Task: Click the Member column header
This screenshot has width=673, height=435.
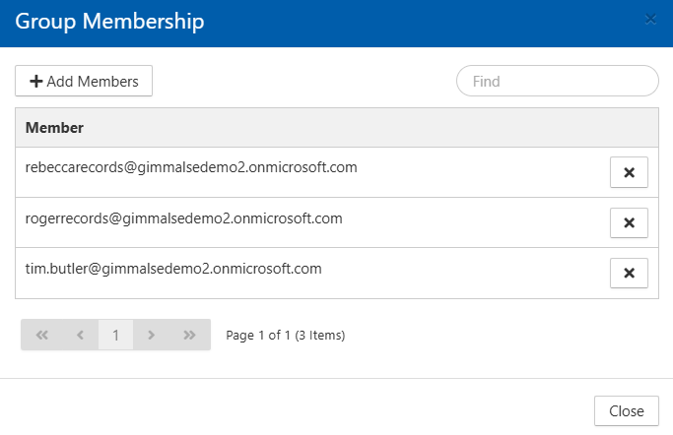Action: 54,128
